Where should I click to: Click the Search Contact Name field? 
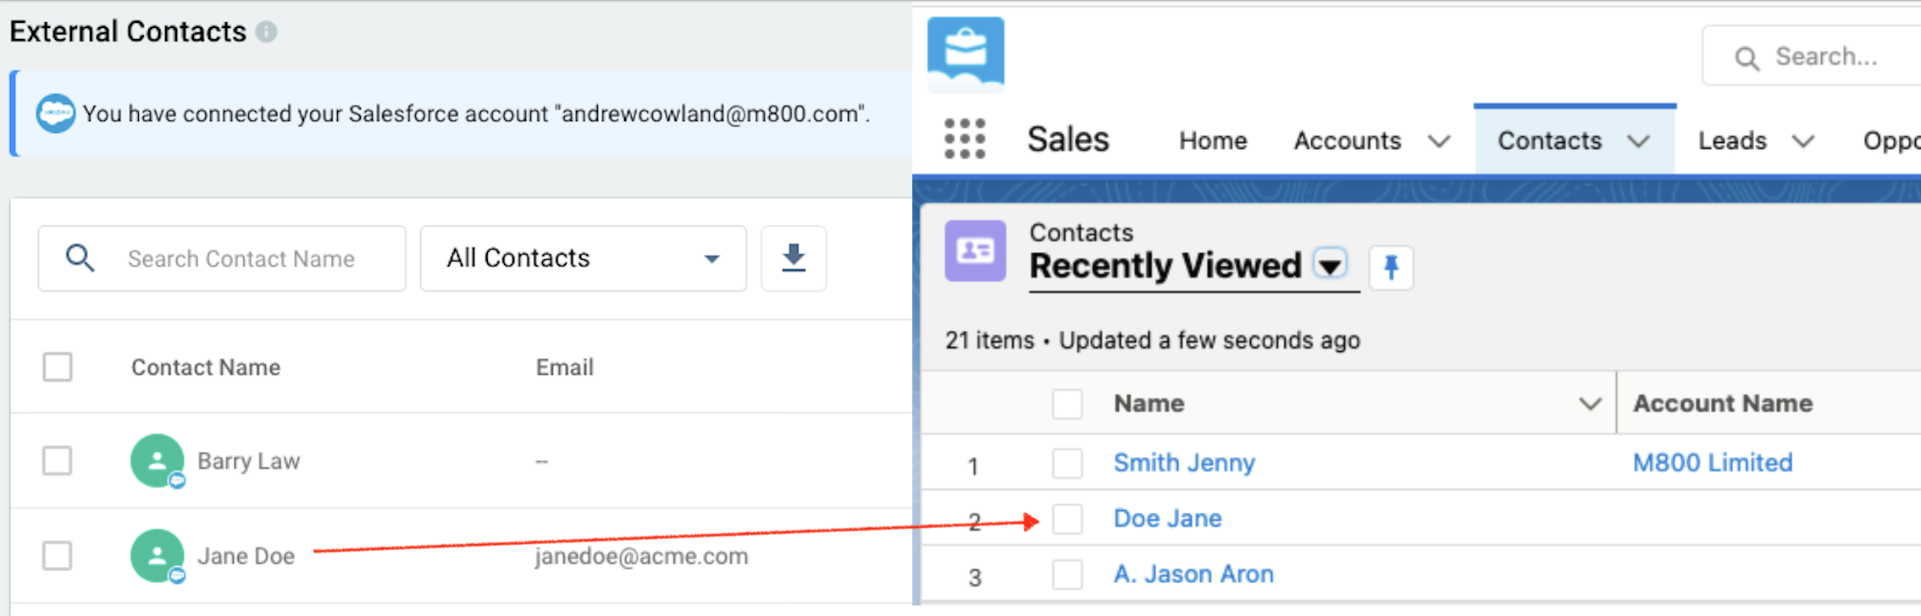[241, 259]
